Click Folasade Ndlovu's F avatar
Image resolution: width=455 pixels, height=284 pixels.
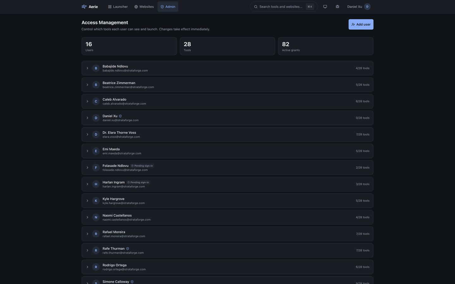(96, 168)
